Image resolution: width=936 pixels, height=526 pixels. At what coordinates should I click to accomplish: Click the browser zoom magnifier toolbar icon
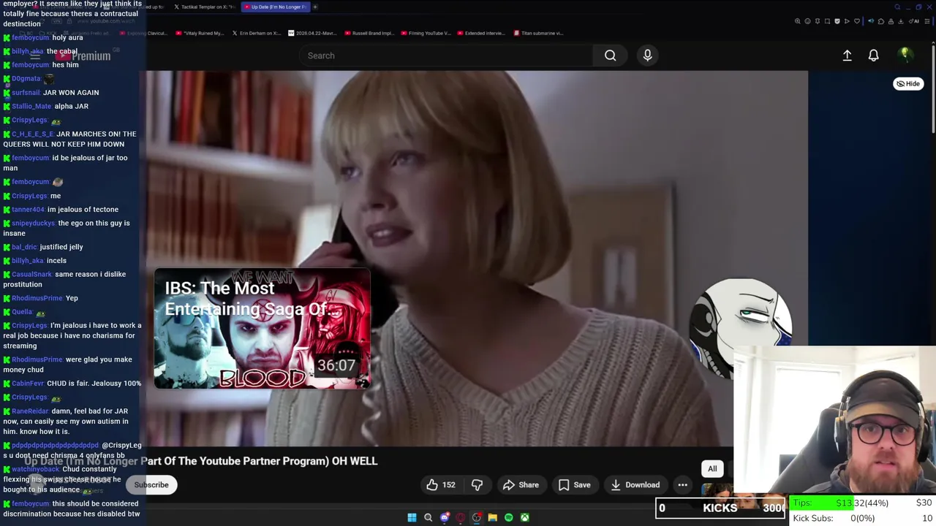tap(798, 21)
